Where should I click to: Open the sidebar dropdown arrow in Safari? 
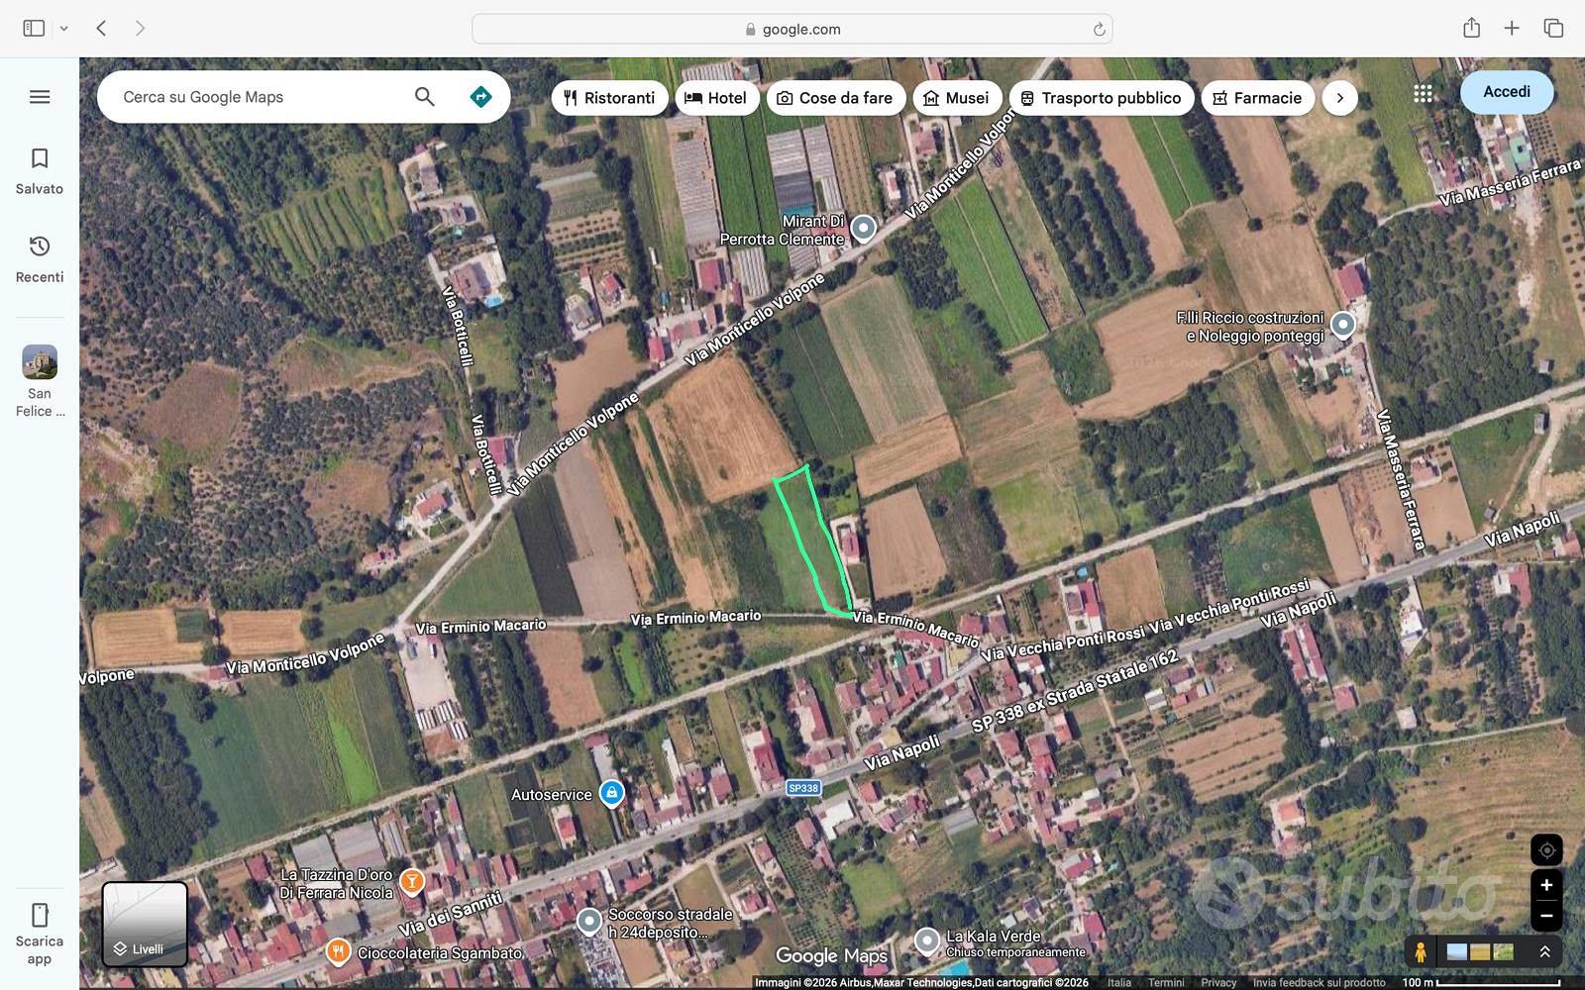point(63,29)
